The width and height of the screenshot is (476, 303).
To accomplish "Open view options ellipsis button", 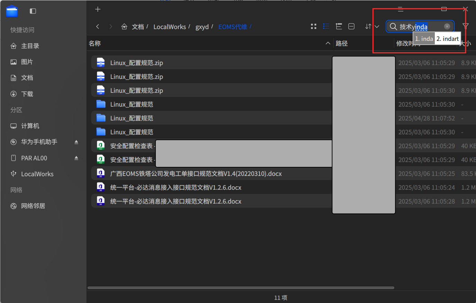I will pyautogui.click(x=351, y=26).
